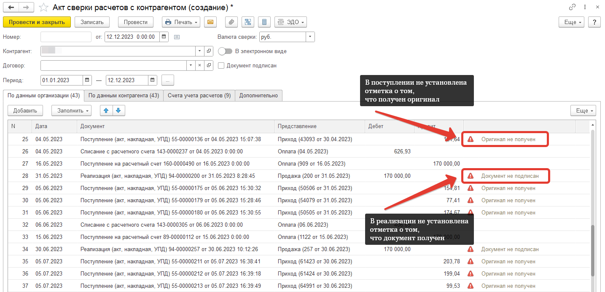The width and height of the screenshot is (605, 292).
Task: Add document to favorites with star icon
Action: click(x=43, y=7)
